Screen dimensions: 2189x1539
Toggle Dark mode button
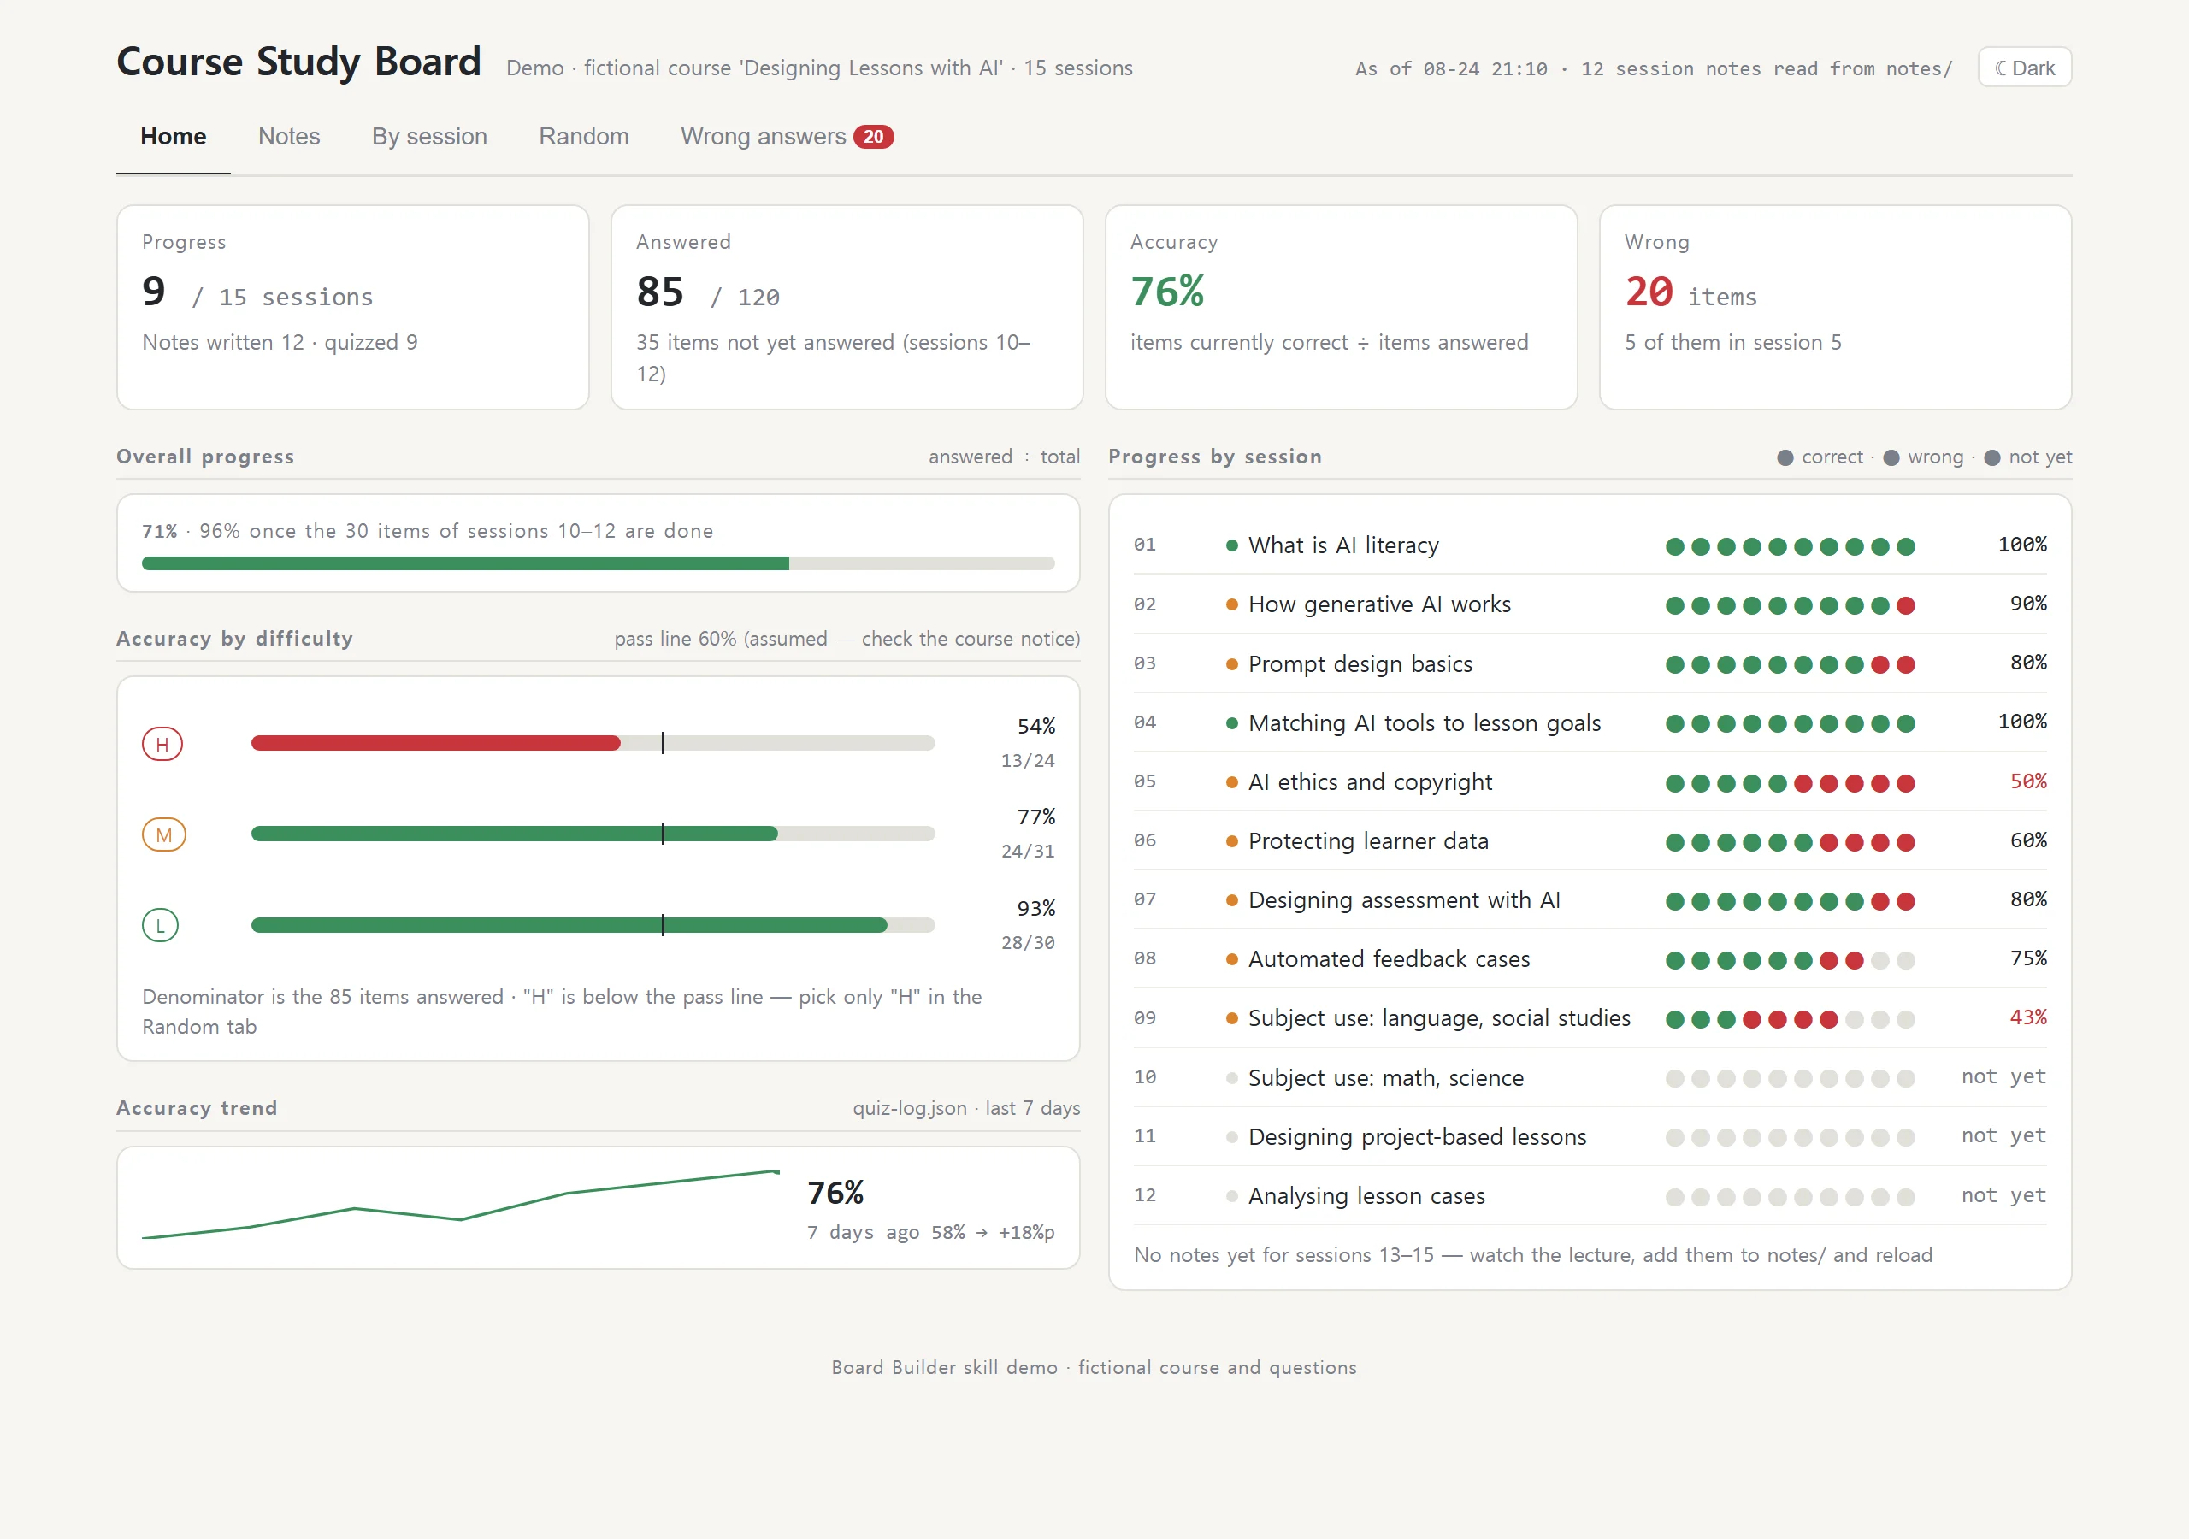tap(2024, 68)
